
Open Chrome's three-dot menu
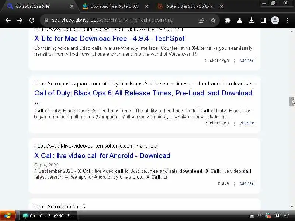click(287, 20)
